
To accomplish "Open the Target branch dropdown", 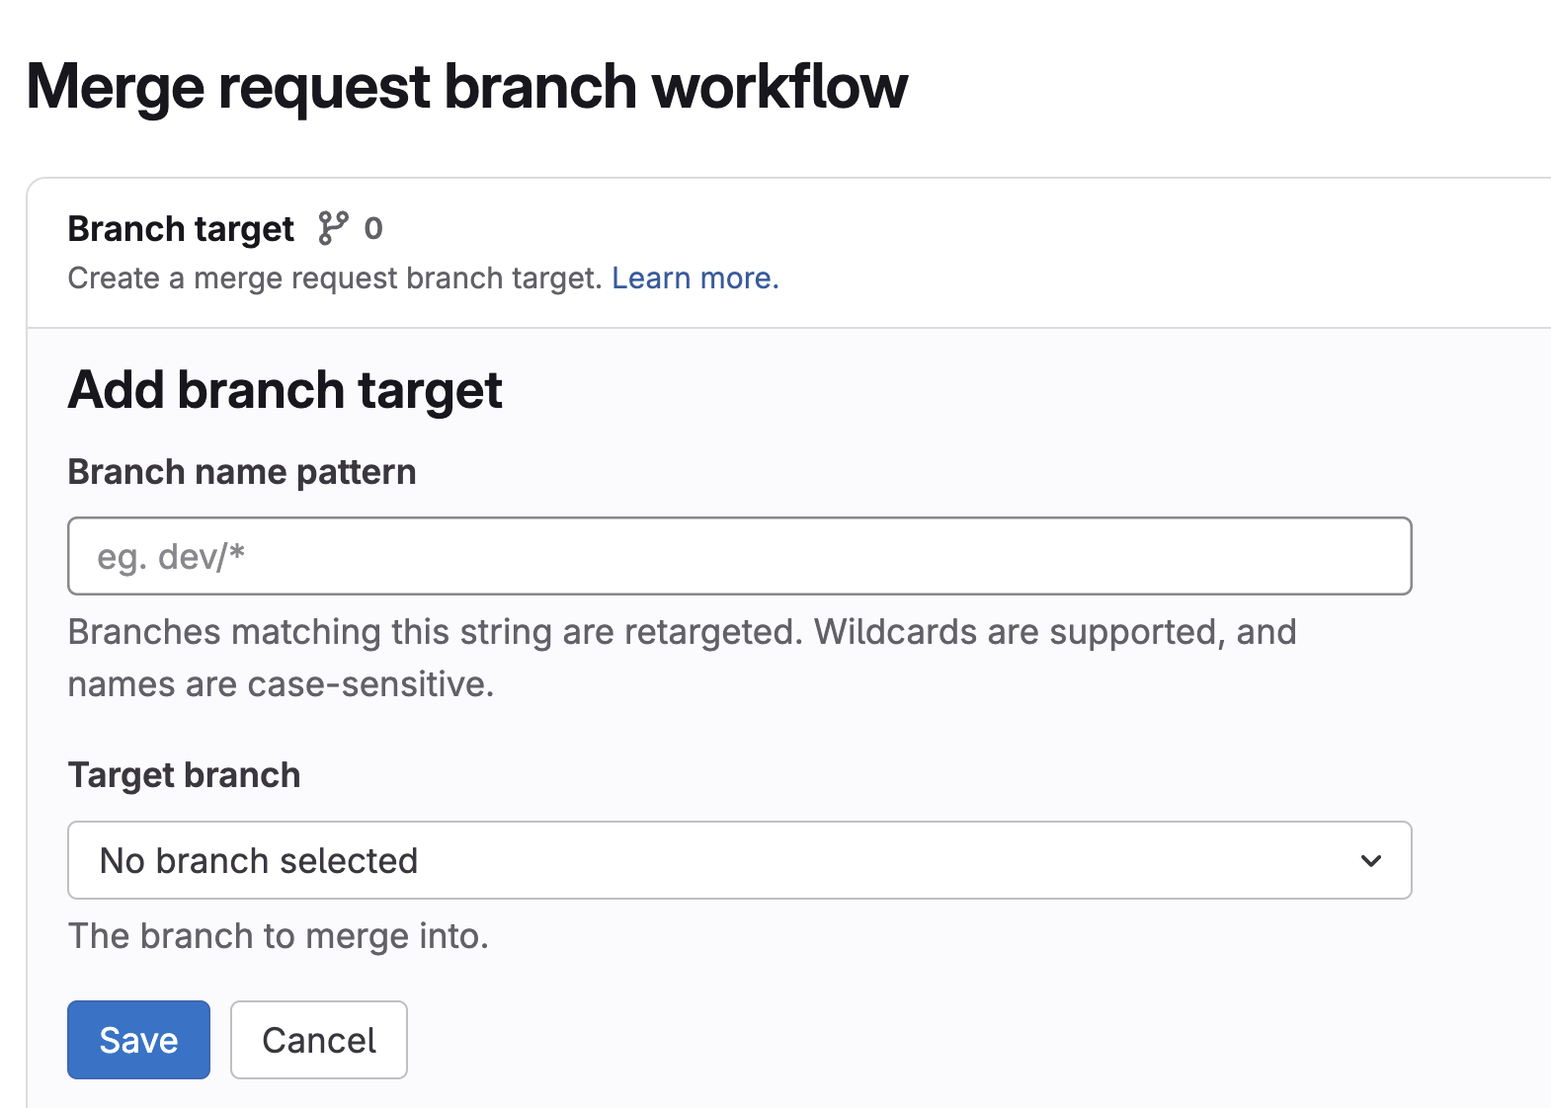I will [x=739, y=860].
